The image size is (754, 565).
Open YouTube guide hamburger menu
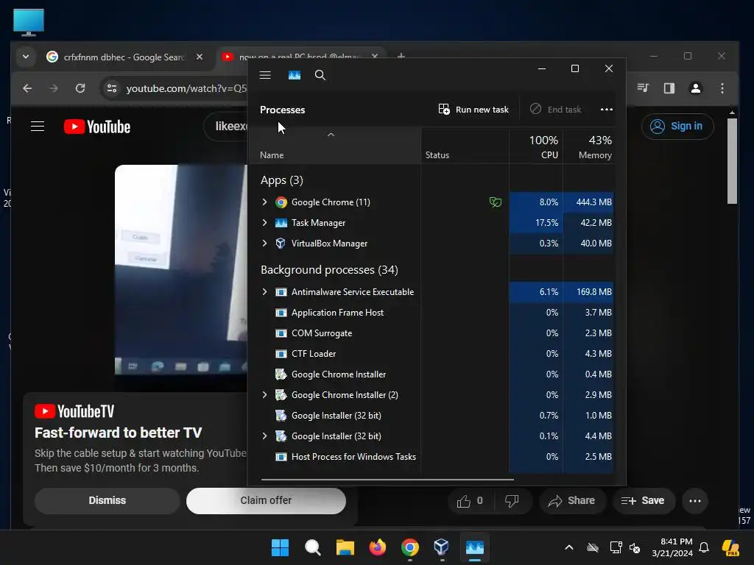[x=38, y=127]
